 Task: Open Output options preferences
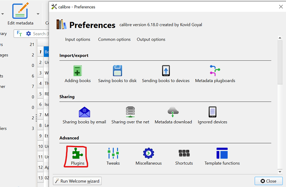(151, 40)
